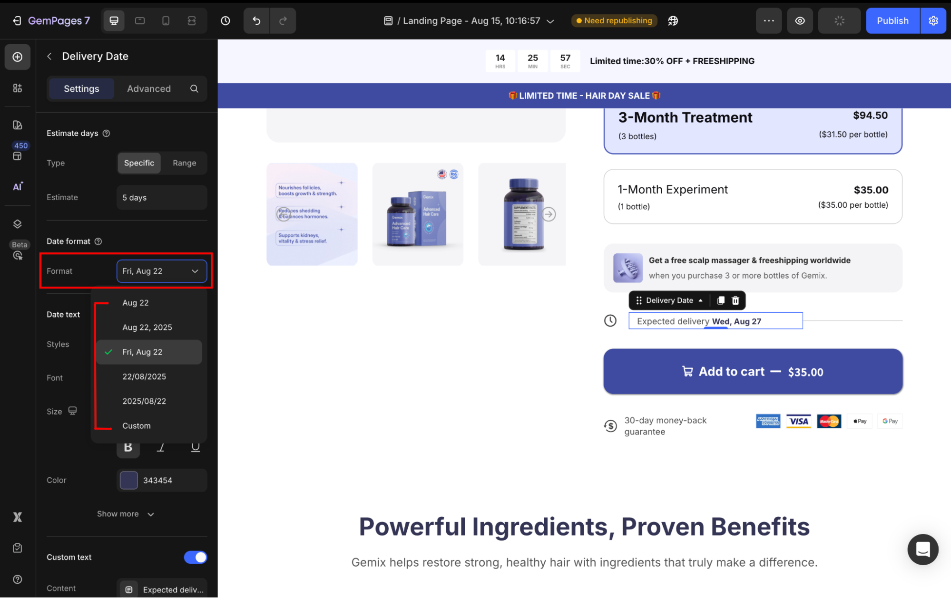Viewport: 951px width, 598px height.
Task: Click the undo arrow button
Action: 256,21
